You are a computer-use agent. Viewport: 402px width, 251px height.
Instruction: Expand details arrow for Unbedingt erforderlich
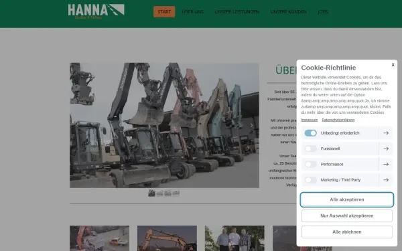[x=386, y=133]
